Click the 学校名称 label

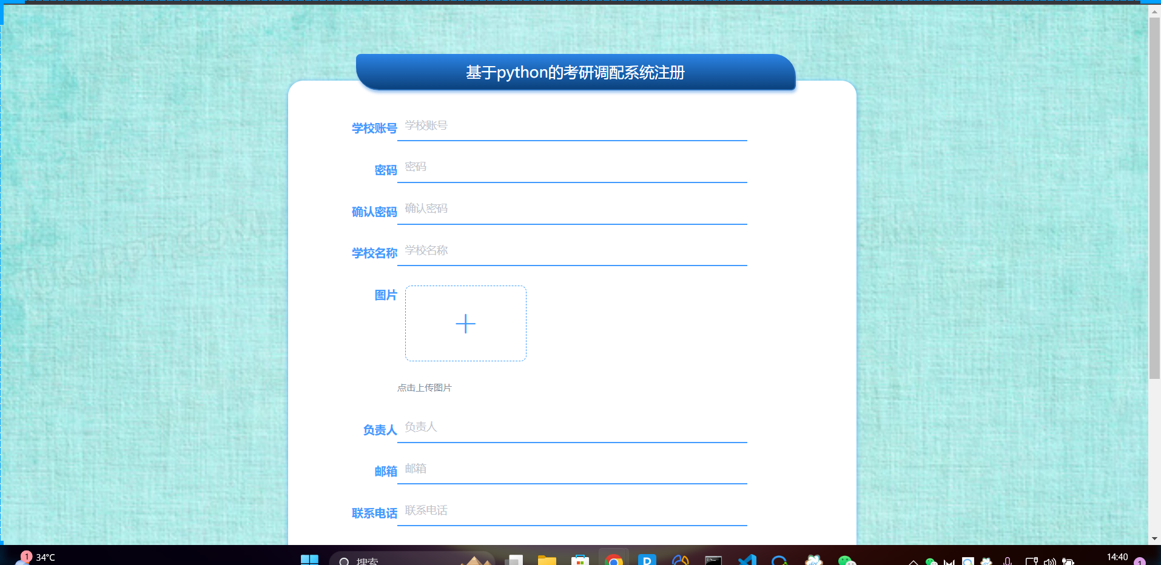[x=374, y=253]
